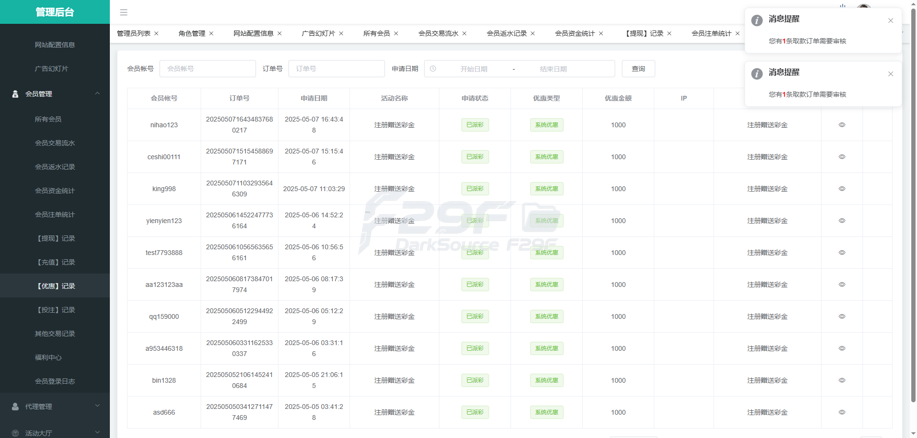Expand the 代理管理 sidebar menu
Viewport: 917px width, 438px height.
pos(55,407)
